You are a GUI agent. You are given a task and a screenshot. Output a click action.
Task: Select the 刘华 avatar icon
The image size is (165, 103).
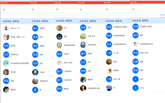coord(35,64)
